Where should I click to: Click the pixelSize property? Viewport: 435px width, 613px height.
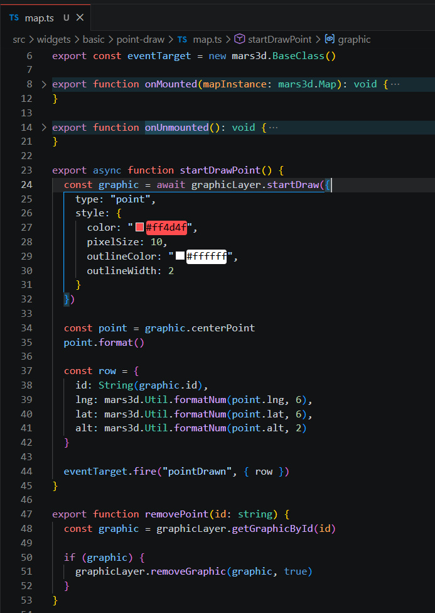tap(113, 242)
